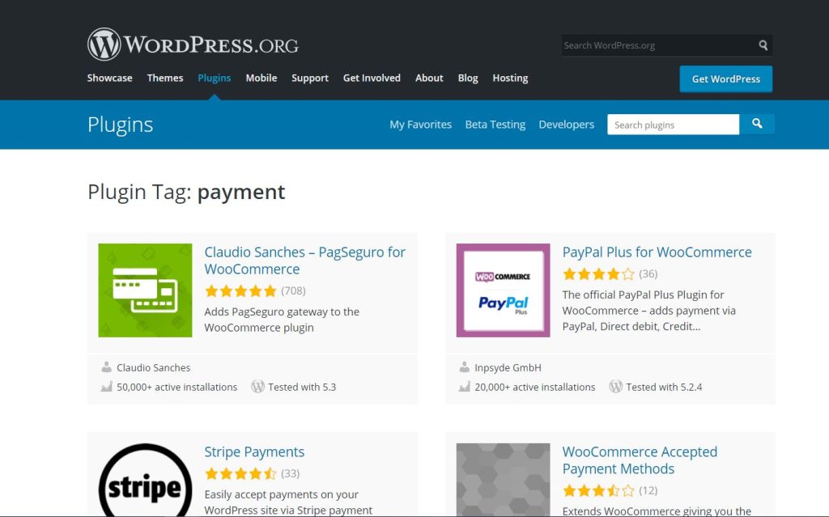The height and width of the screenshot is (517, 829).
Task: Click the Get WordPress button
Action: (x=725, y=79)
